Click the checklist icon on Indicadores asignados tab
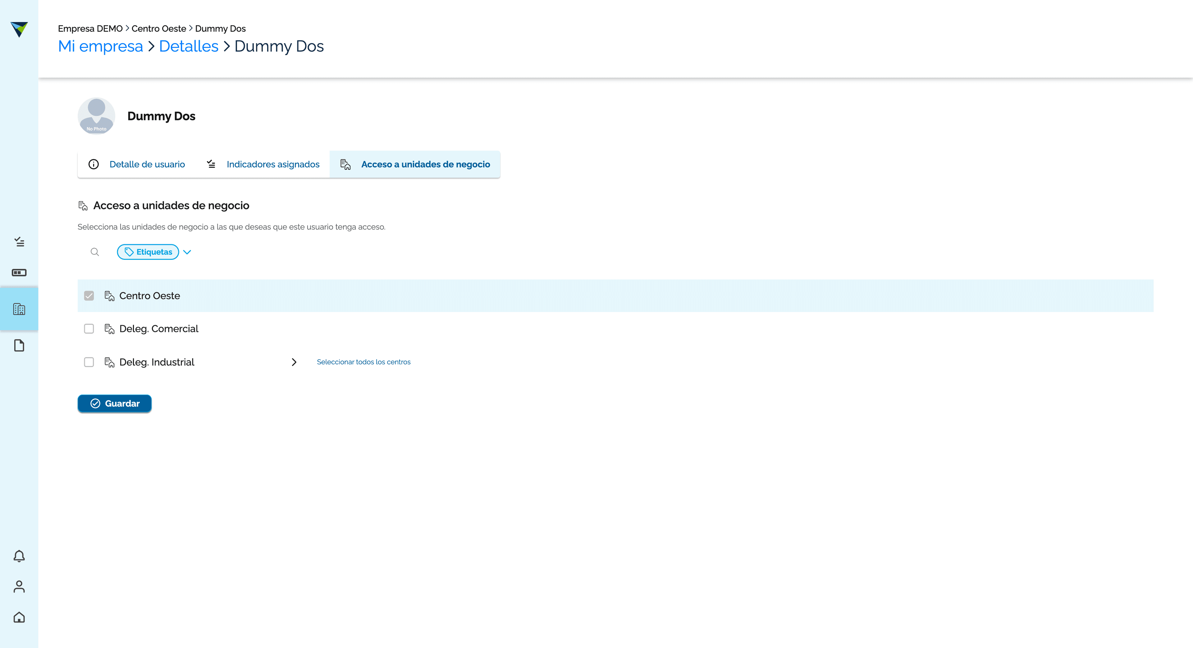 pyautogui.click(x=211, y=164)
